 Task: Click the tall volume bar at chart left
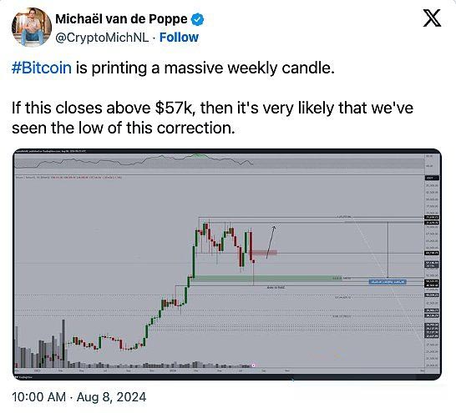tap(63, 344)
